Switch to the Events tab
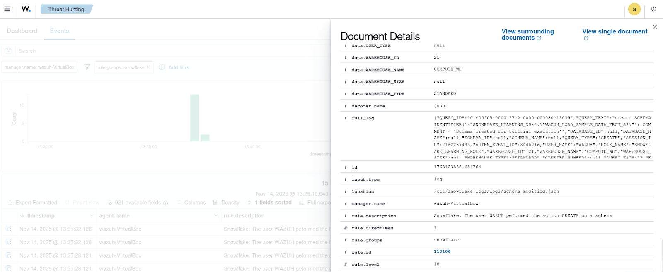The width and height of the screenshot is (663, 272). click(x=59, y=31)
